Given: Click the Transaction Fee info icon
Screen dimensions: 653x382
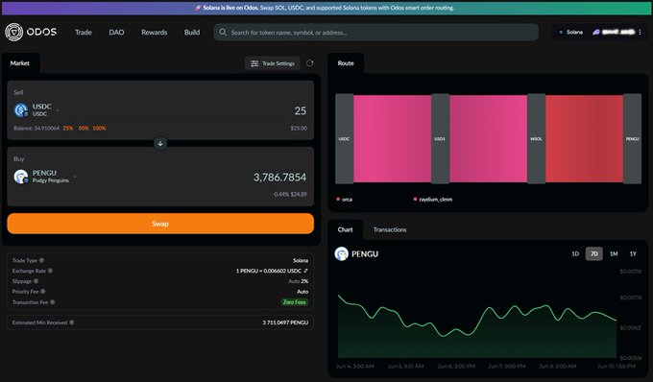Looking at the screenshot, I should pyautogui.click(x=53, y=302).
